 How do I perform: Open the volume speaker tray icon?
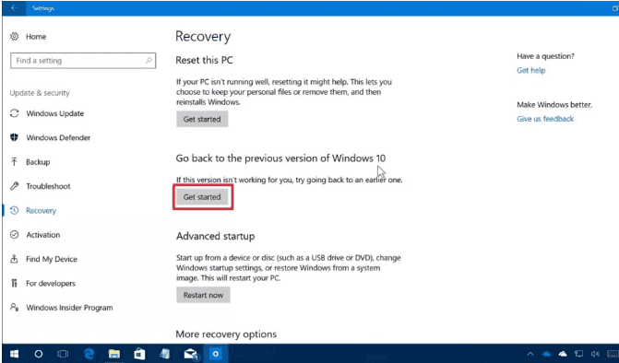click(x=594, y=354)
